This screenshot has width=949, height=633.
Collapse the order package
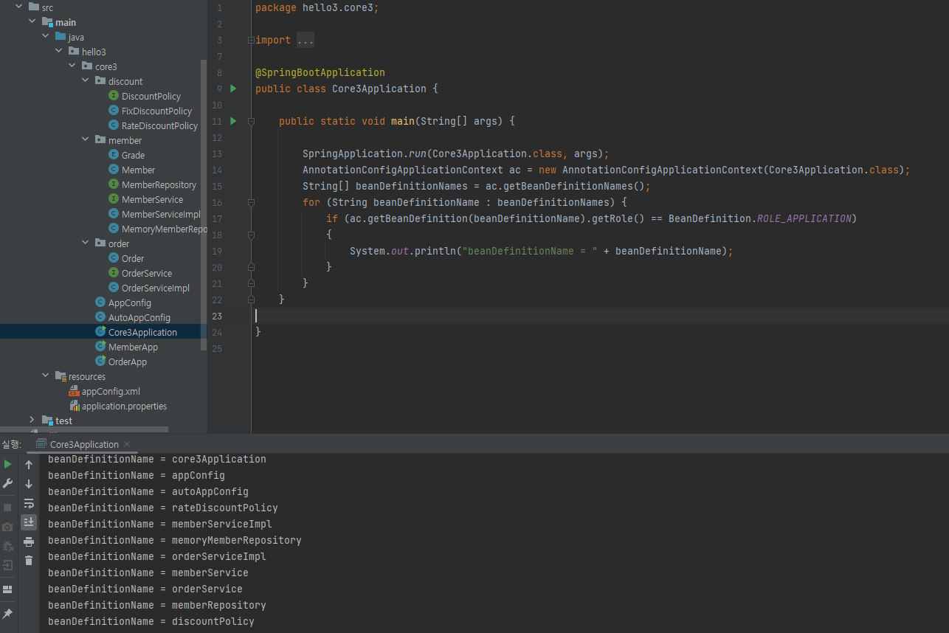(86, 243)
